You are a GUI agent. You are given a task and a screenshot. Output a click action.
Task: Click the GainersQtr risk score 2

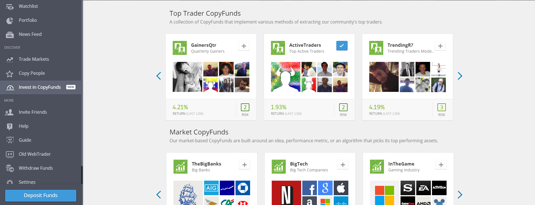(245, 107)
